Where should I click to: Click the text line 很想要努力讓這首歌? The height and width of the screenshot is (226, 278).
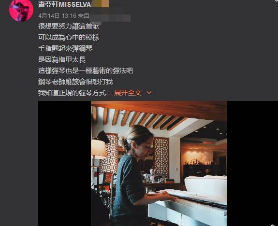pos(69,27)
